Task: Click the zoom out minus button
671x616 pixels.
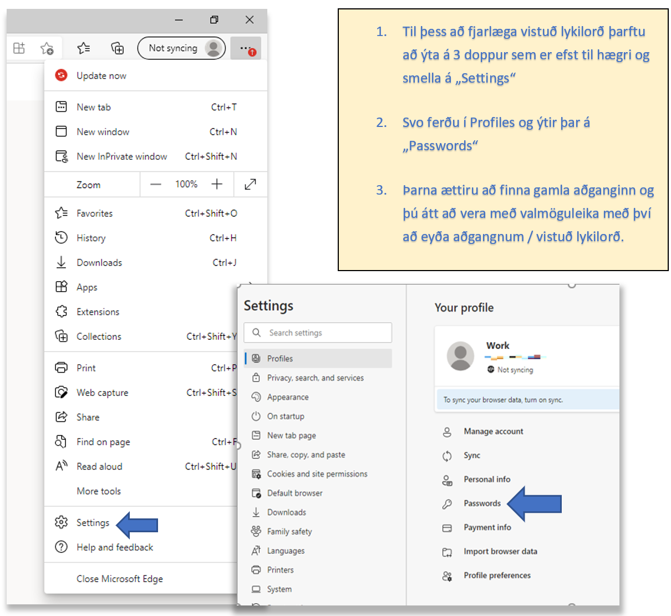Action: point(156,184)
